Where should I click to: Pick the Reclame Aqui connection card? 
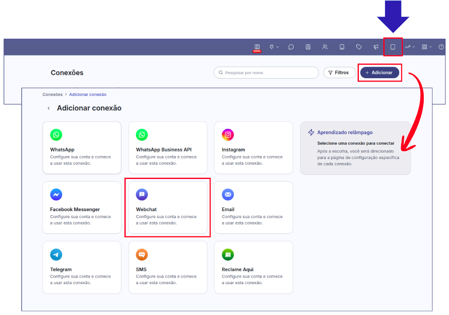[x=253, y=267]
